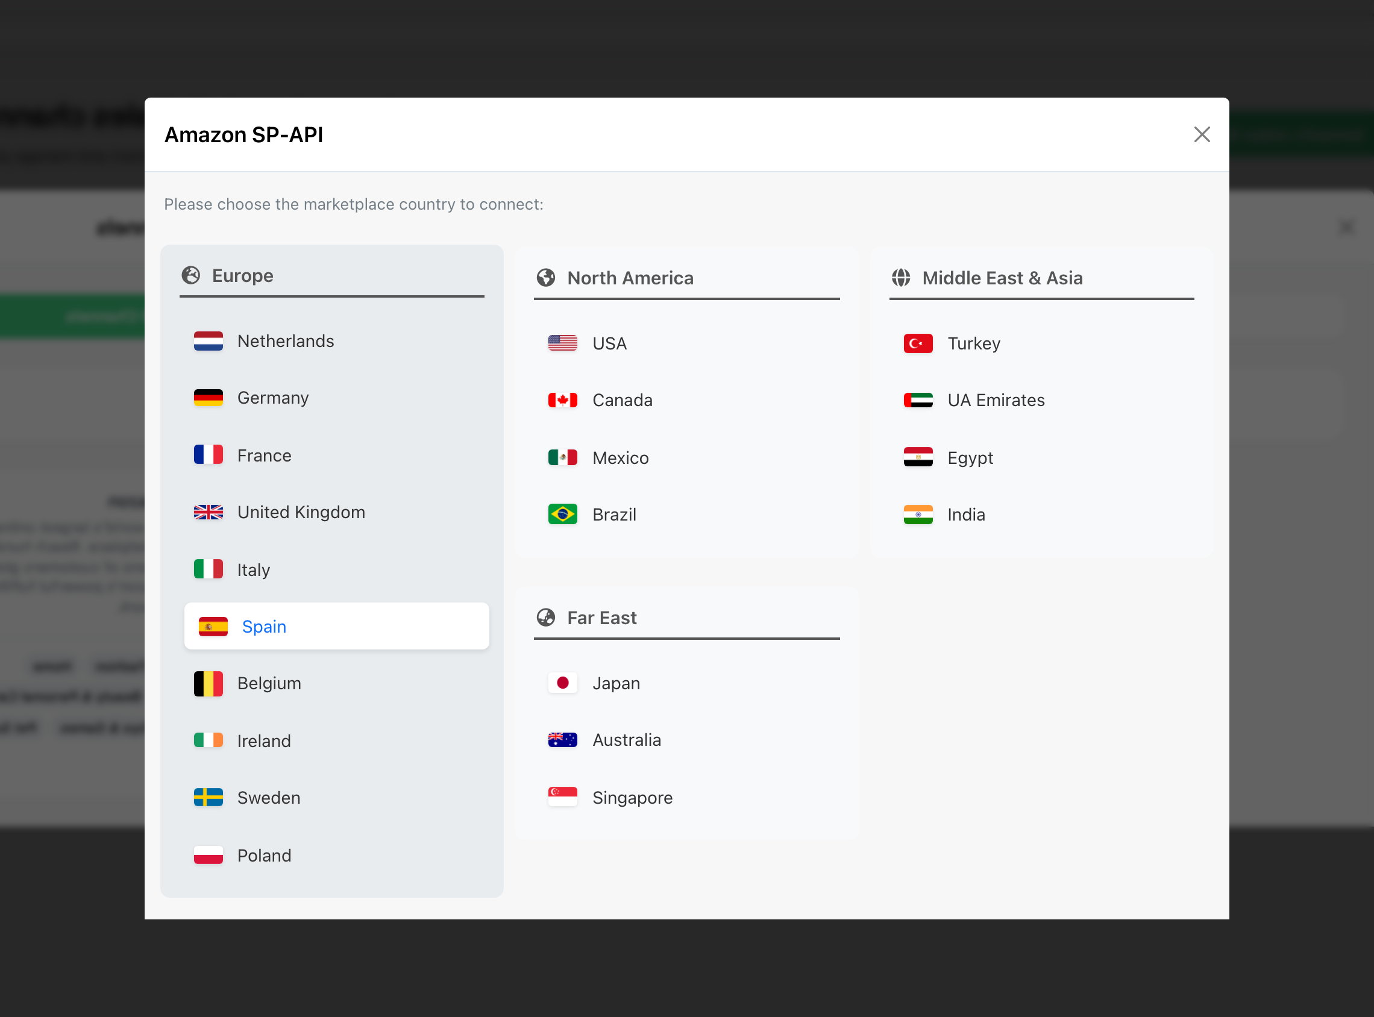Image resolution: width=1374 pixels, height=1017 pixels.
Task: Click the Turkey flag icon
Action: pos(918,343)
